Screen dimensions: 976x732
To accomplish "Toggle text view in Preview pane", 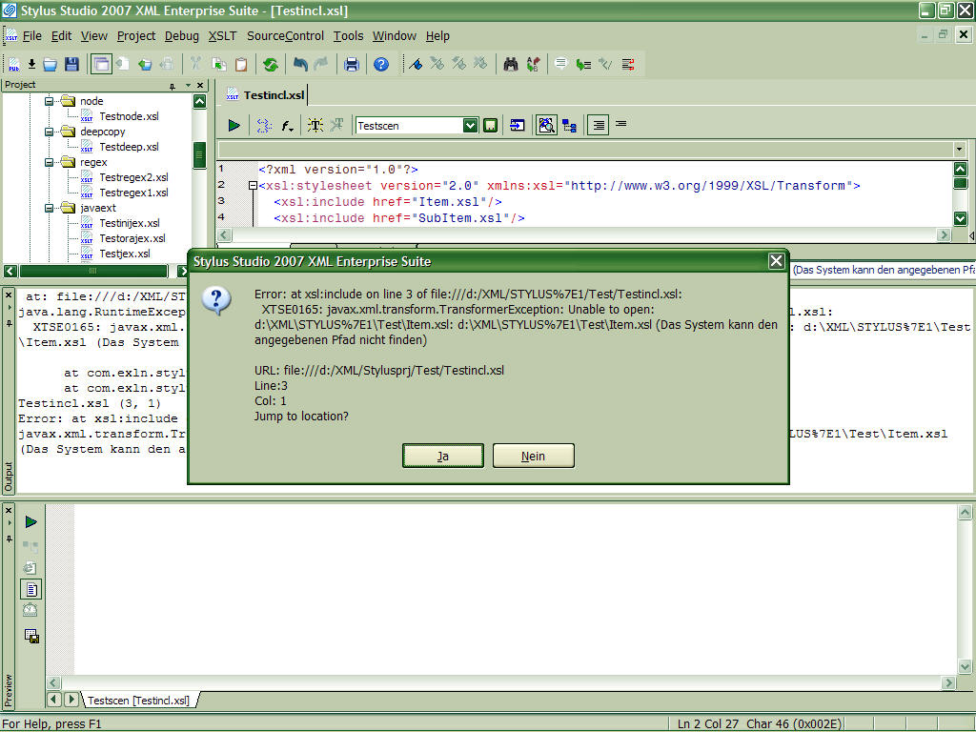I will 31,590.
